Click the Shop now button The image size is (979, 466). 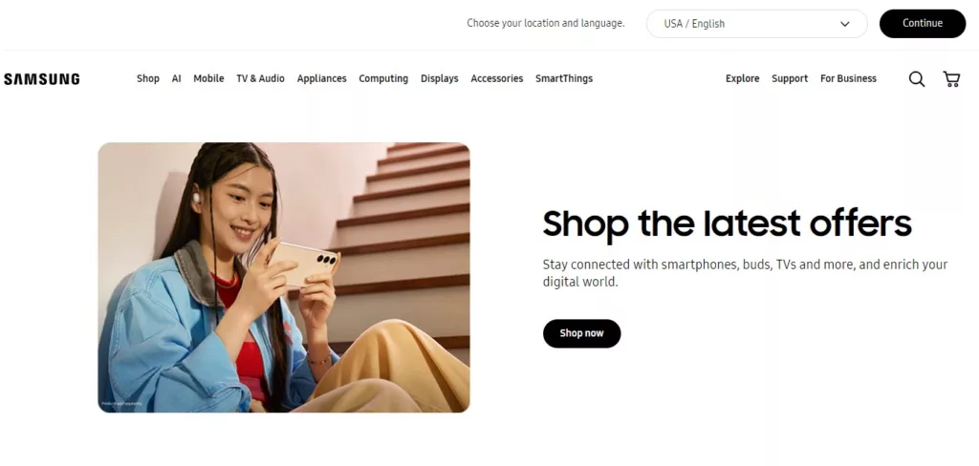(x=581, y=333)
